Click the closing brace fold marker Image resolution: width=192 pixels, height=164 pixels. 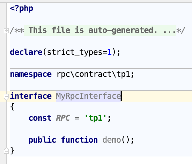[6, 151]
